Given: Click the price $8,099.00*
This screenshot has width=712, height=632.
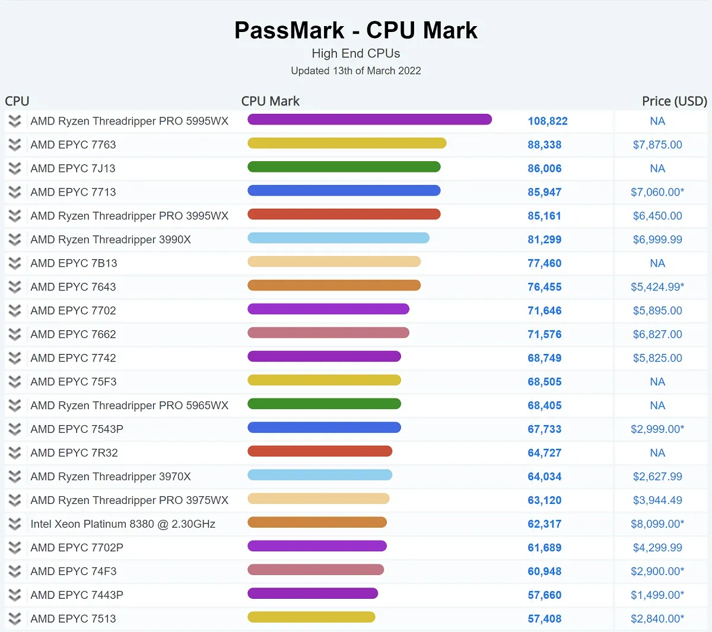Looking at the screenshot, I should pyautogui.click(x=657, y=524).
